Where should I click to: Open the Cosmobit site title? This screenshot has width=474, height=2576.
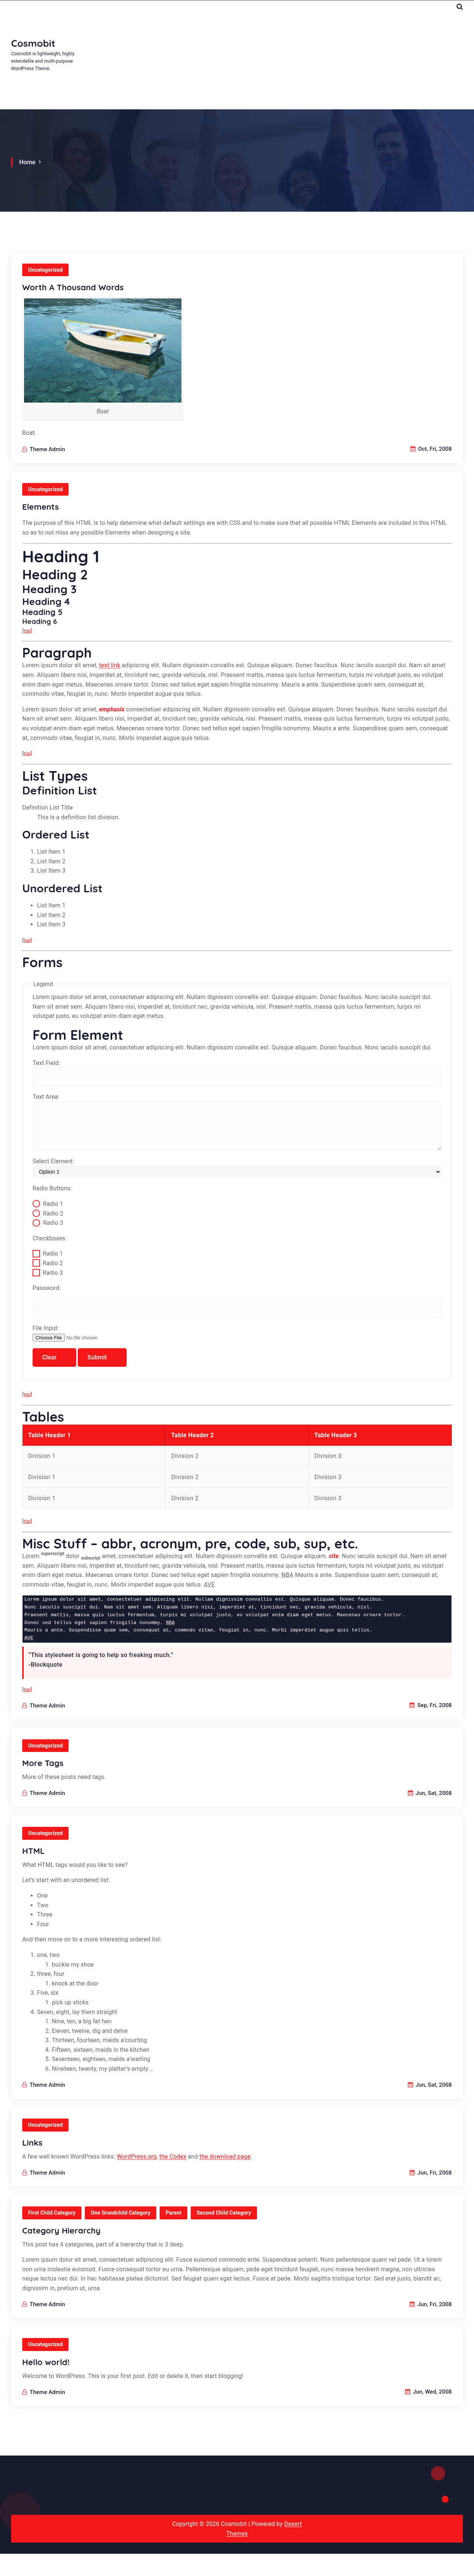(x=33, y=44)
